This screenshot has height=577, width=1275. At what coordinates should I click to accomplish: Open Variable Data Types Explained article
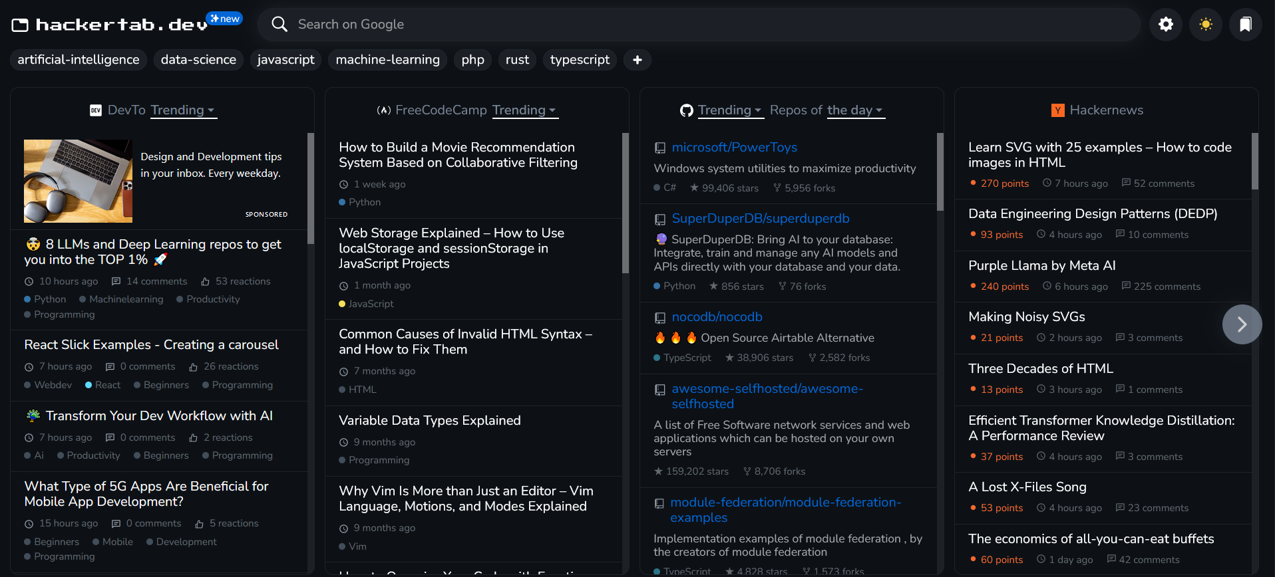click(430, 420)
